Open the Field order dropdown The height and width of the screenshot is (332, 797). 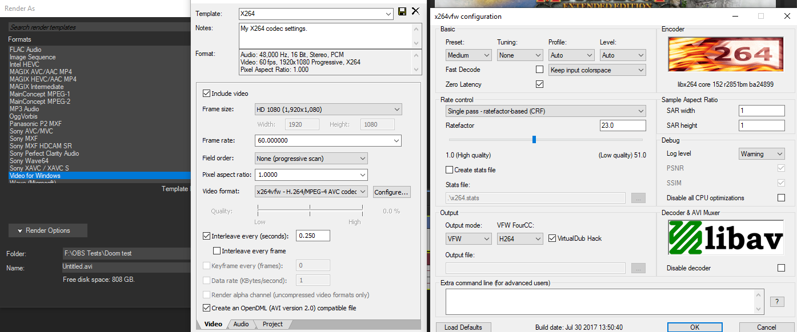point(311,159)
